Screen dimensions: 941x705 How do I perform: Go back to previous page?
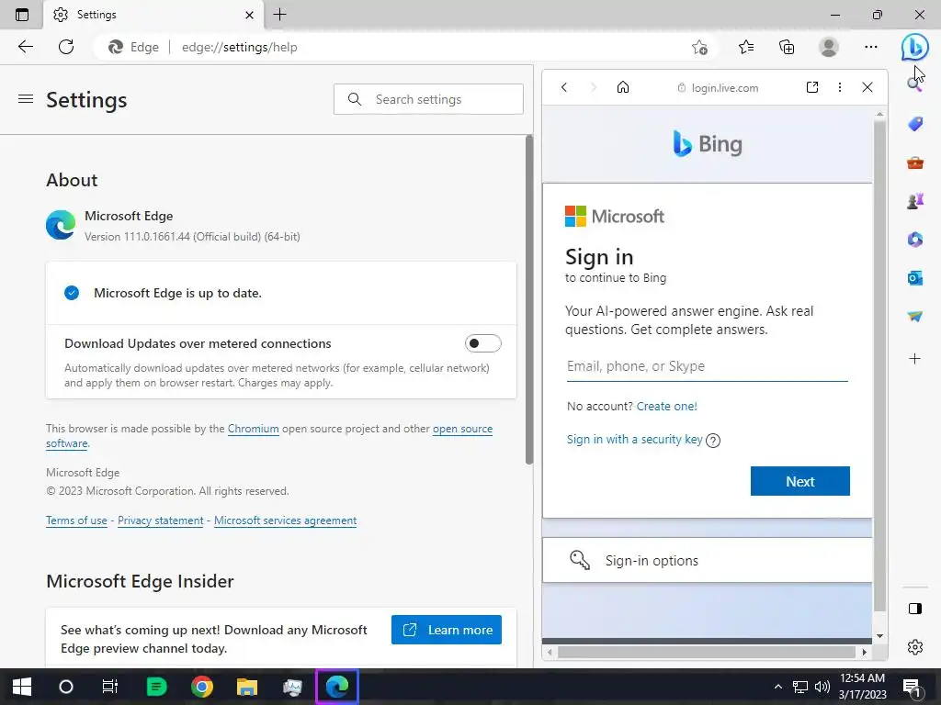[25, 47]
